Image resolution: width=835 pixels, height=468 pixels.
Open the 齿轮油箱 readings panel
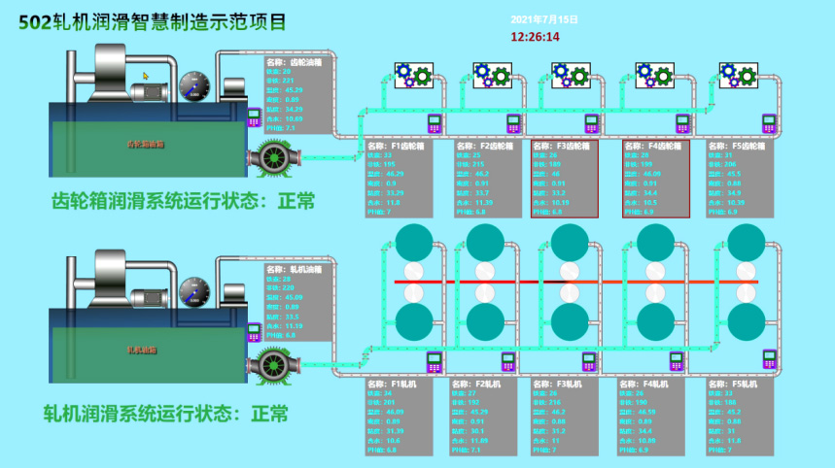(x=297, y=94)
